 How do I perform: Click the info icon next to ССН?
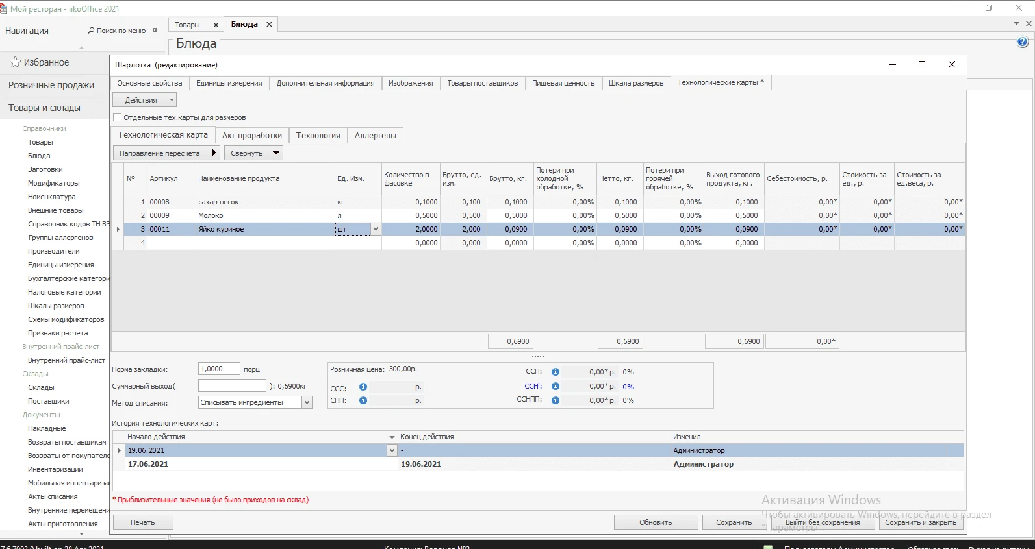556,372
